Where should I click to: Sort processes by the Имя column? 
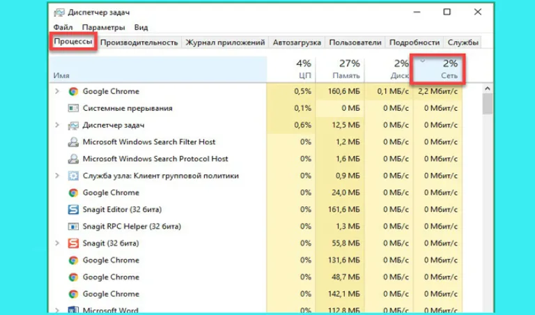point(157,69)
